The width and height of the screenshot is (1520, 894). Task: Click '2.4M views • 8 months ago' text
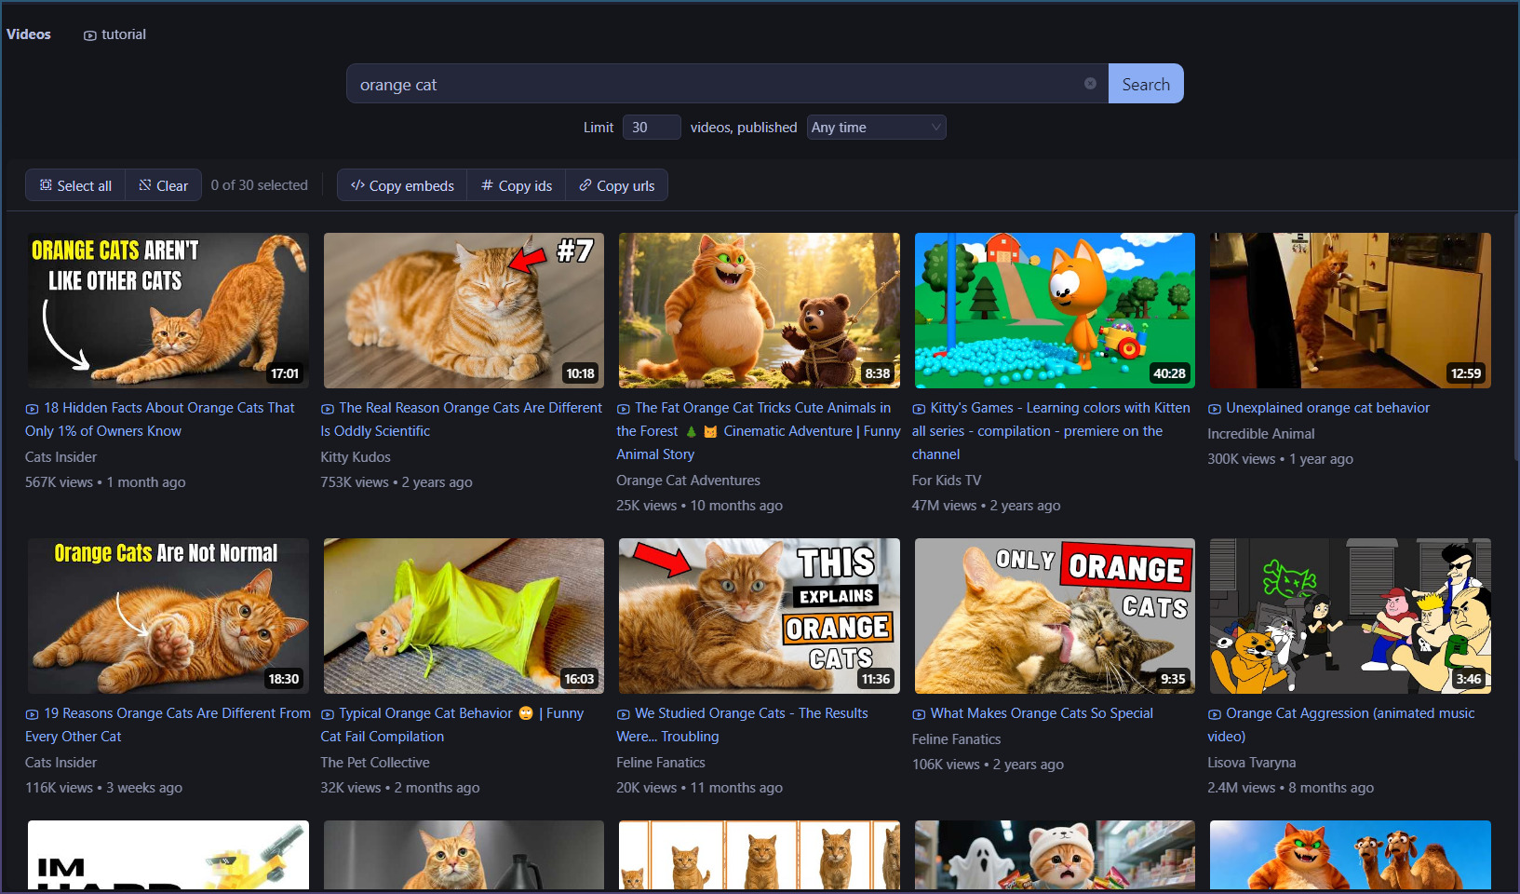1291,788
